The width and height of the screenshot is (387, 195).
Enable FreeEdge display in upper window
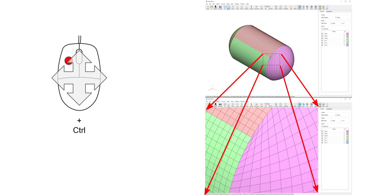[x=286, y=7]
